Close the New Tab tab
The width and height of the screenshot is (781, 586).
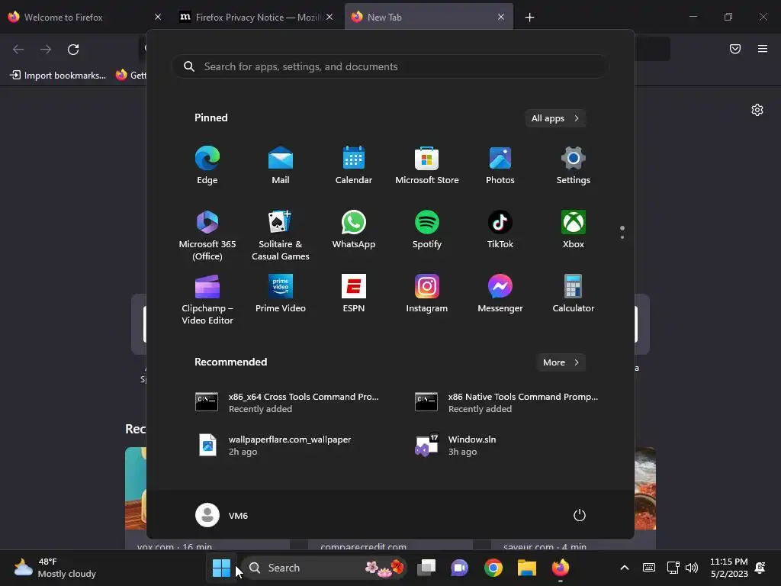click(501, 17)
